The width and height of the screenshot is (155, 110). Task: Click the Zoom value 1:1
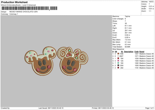point(150,11)
